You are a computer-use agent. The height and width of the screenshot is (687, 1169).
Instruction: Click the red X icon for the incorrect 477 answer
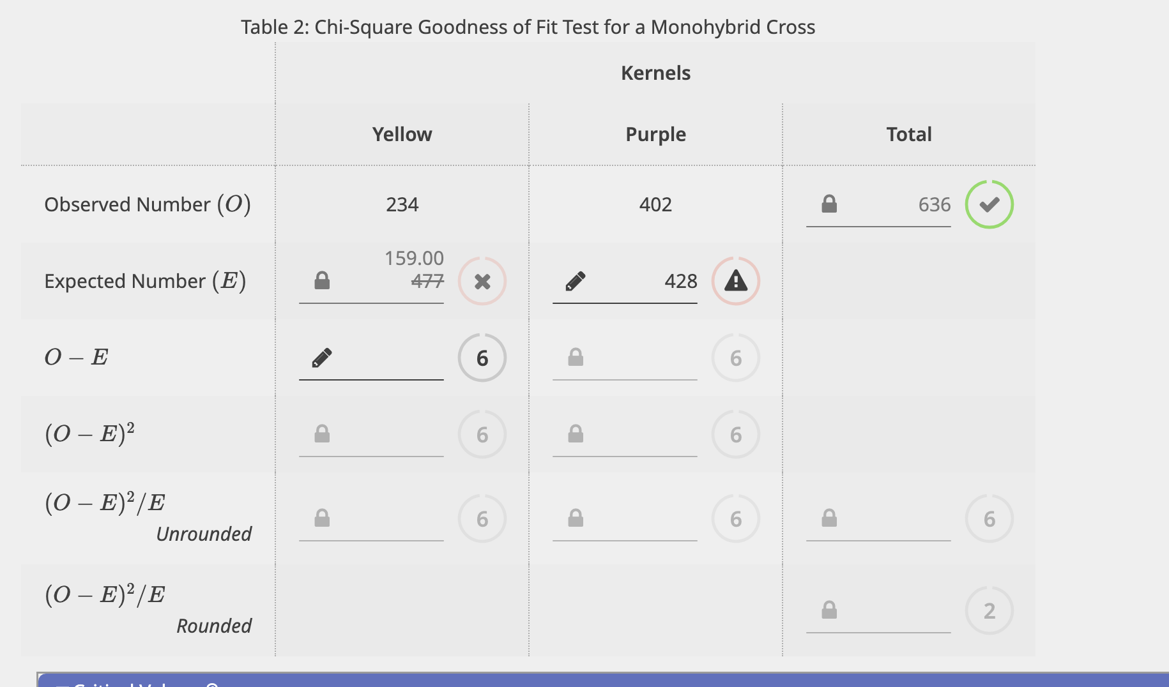[482, 281]
